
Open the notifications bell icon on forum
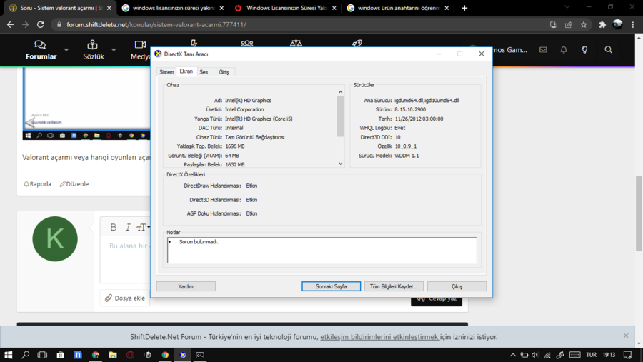(564, 49)
